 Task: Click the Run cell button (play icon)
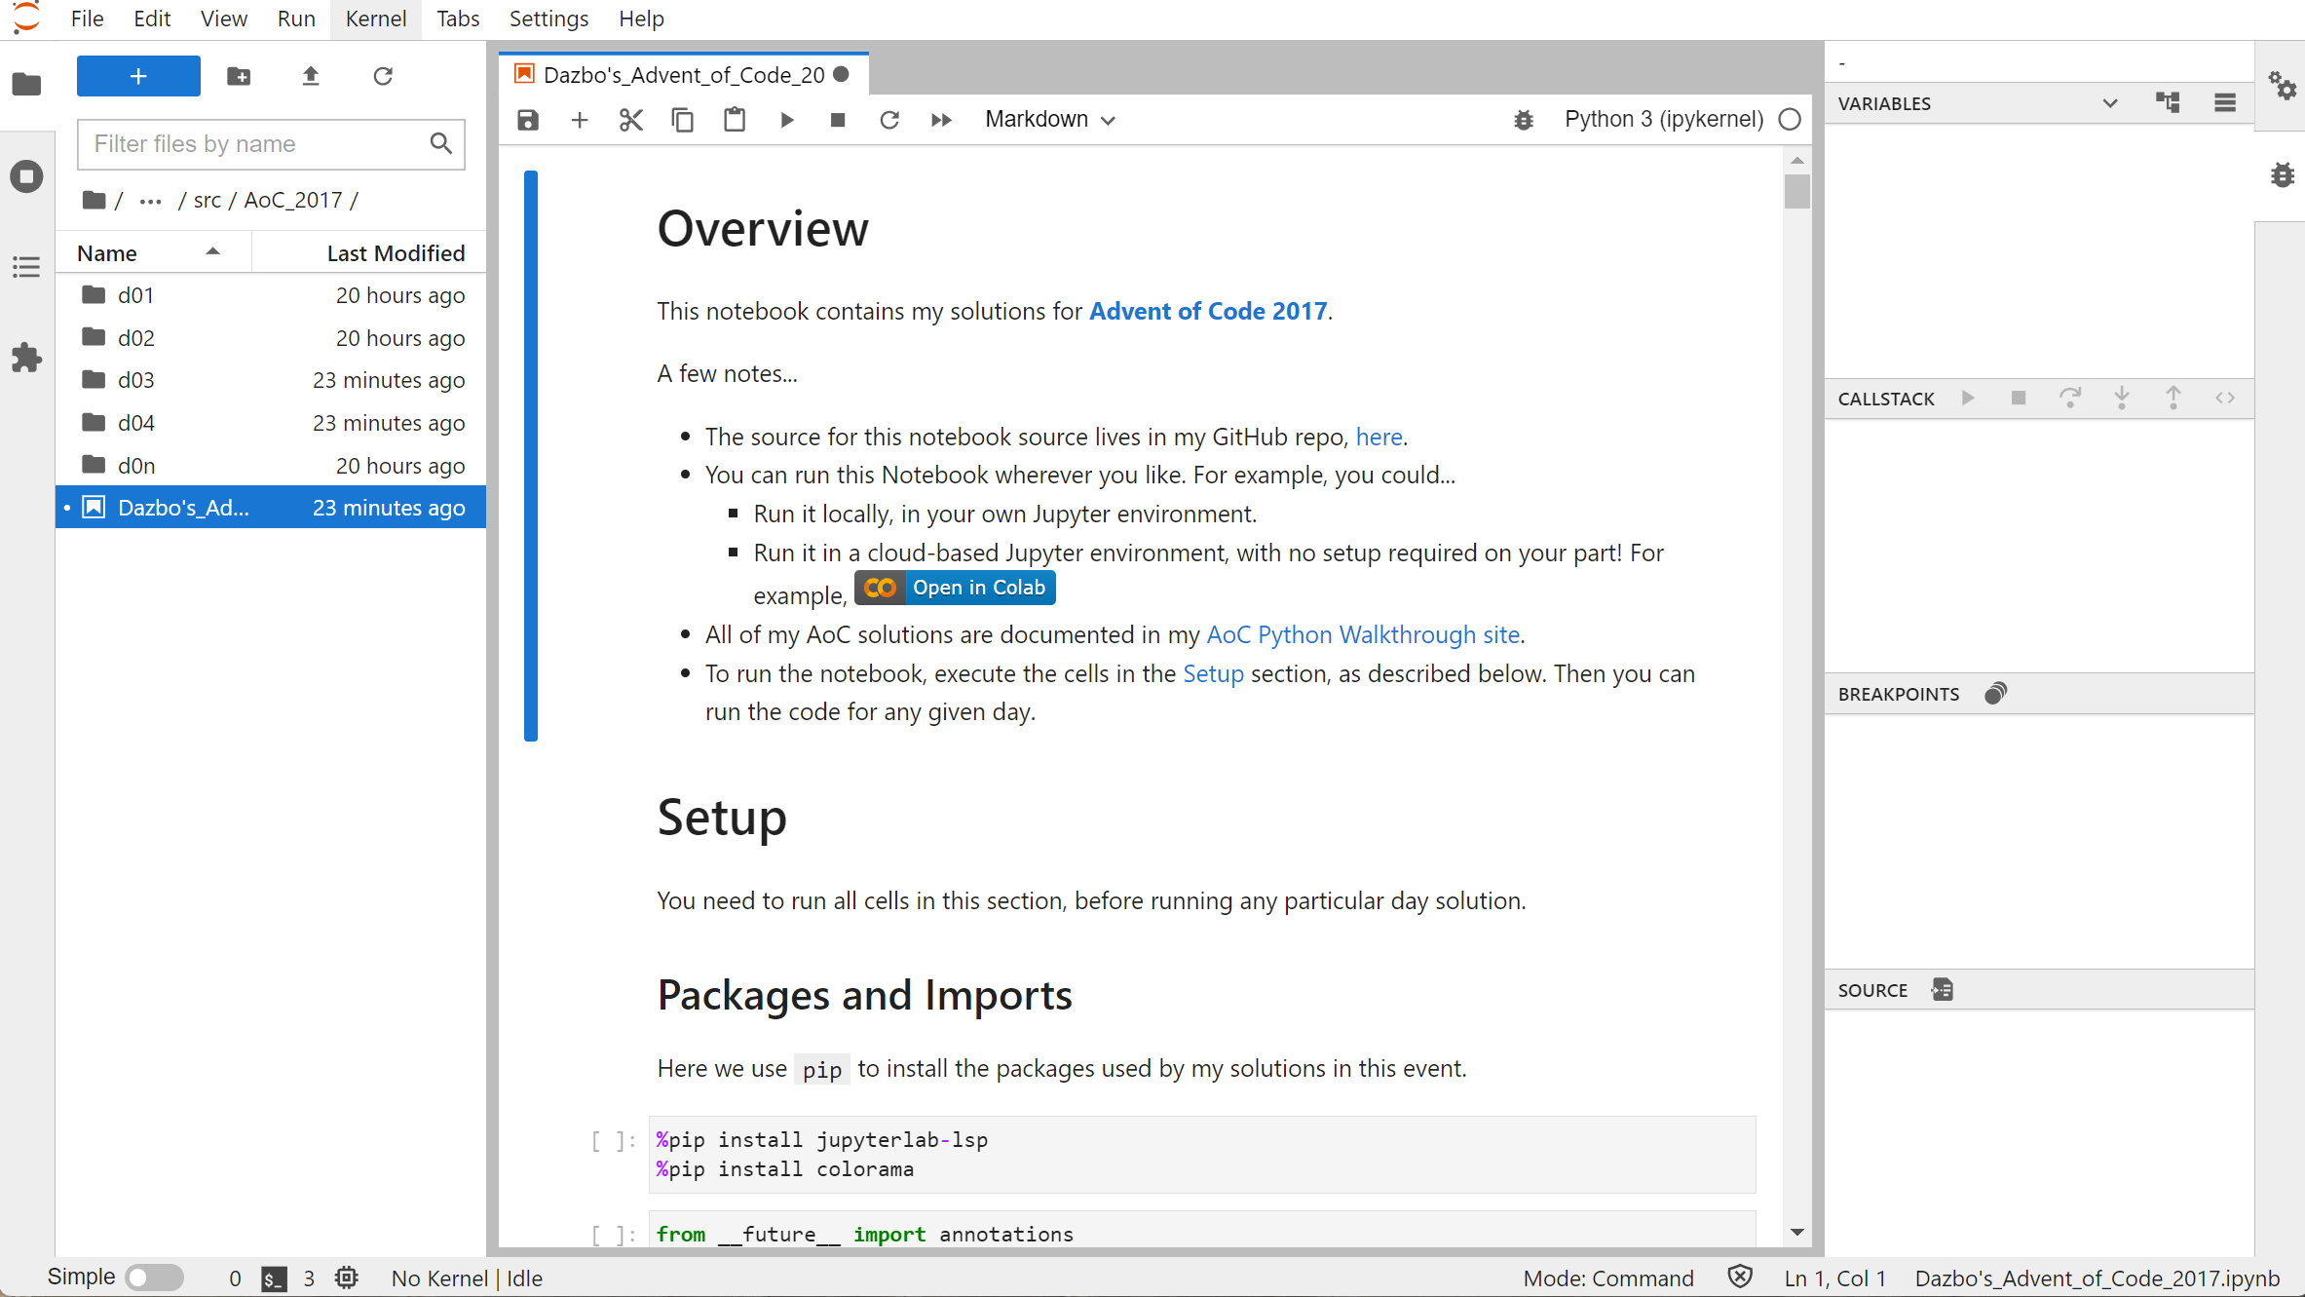[787, 119]
